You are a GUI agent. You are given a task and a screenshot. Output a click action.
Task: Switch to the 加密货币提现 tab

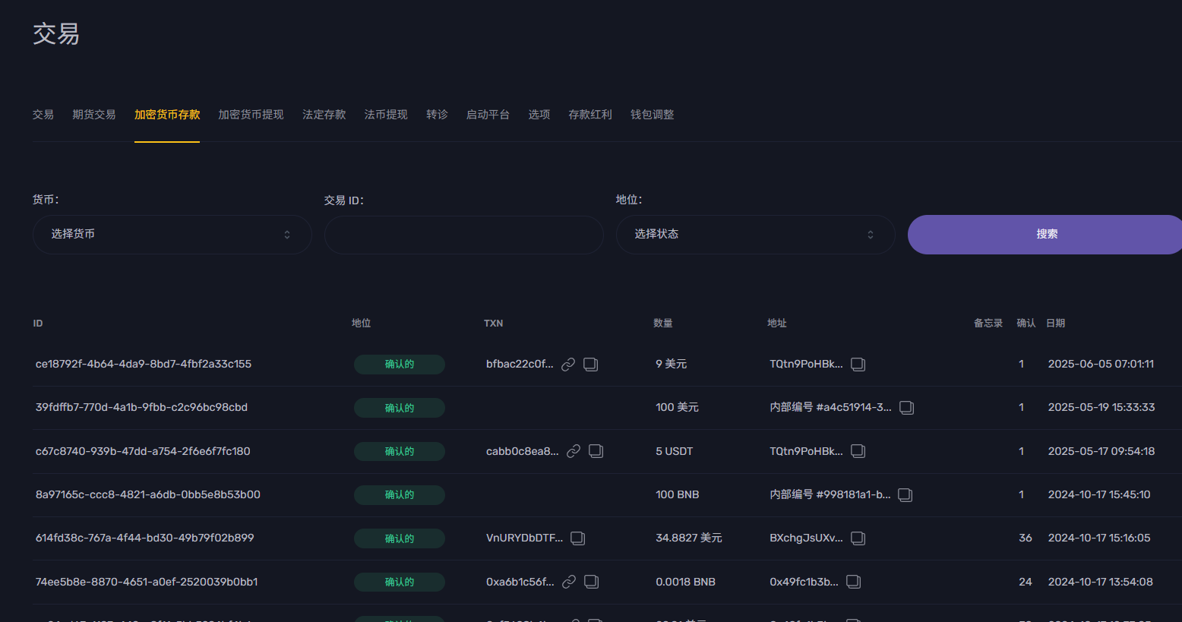coord(251,114)
